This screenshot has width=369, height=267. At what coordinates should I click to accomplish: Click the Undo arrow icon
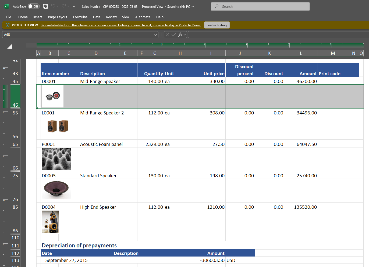pos(53,6)
